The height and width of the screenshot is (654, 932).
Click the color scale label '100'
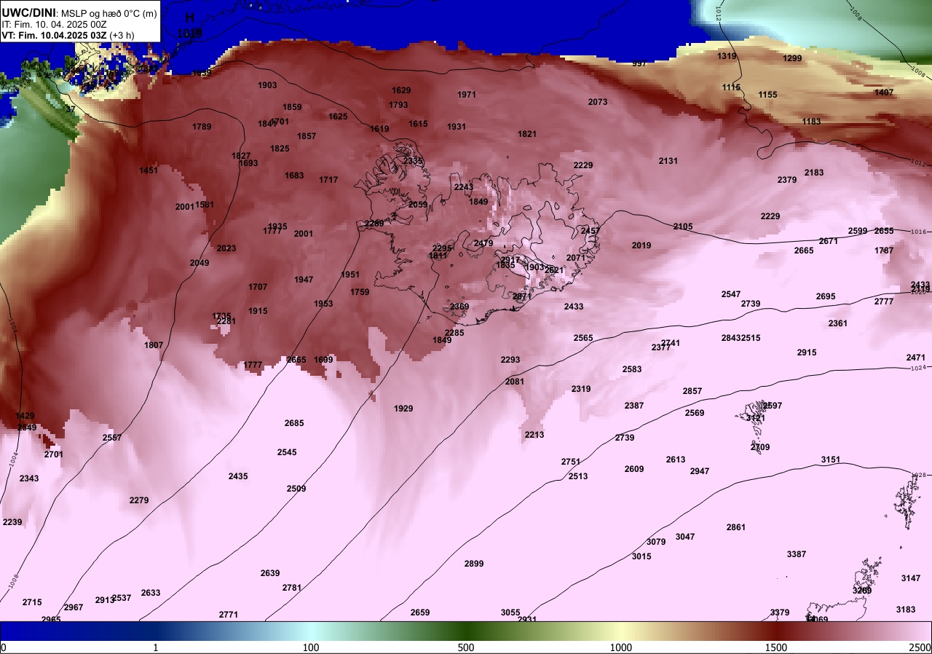pos(311,647)
